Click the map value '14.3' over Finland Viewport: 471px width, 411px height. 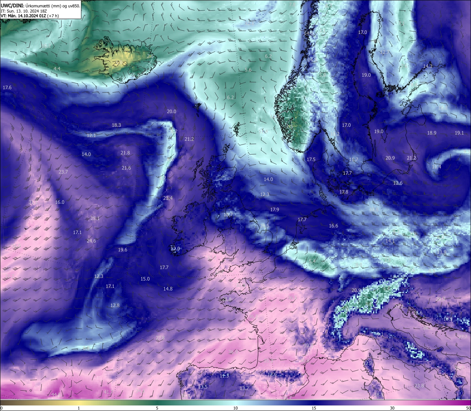428,66
